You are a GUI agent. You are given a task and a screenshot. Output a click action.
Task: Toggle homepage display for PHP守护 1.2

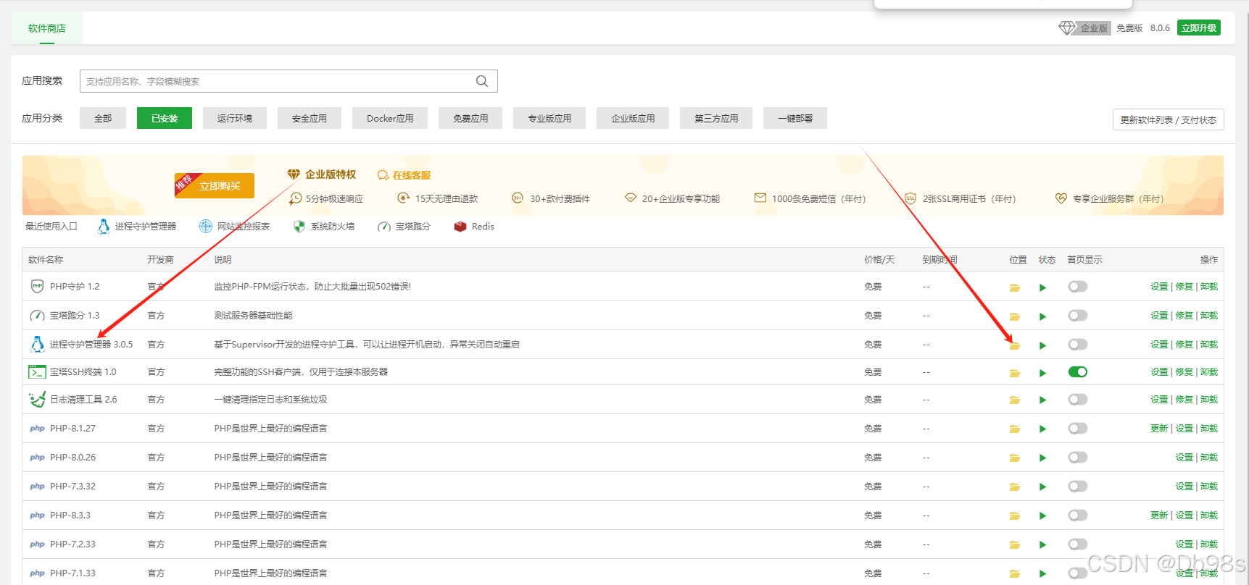[1078, 287]
